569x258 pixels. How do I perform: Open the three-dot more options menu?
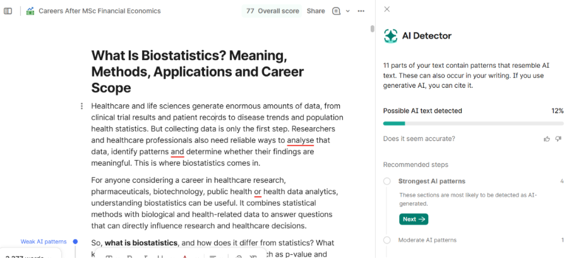(x=361, y=11)
